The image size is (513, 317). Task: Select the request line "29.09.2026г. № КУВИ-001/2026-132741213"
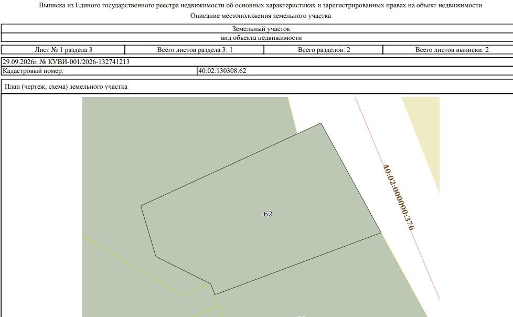tap(66, 61)
